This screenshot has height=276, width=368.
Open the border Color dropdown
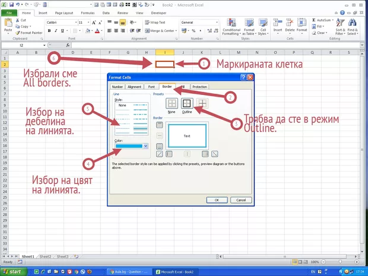(x=146, y=146)
